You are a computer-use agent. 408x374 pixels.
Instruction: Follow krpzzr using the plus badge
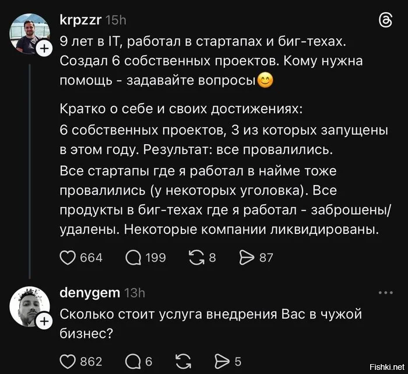coord(44,50)
